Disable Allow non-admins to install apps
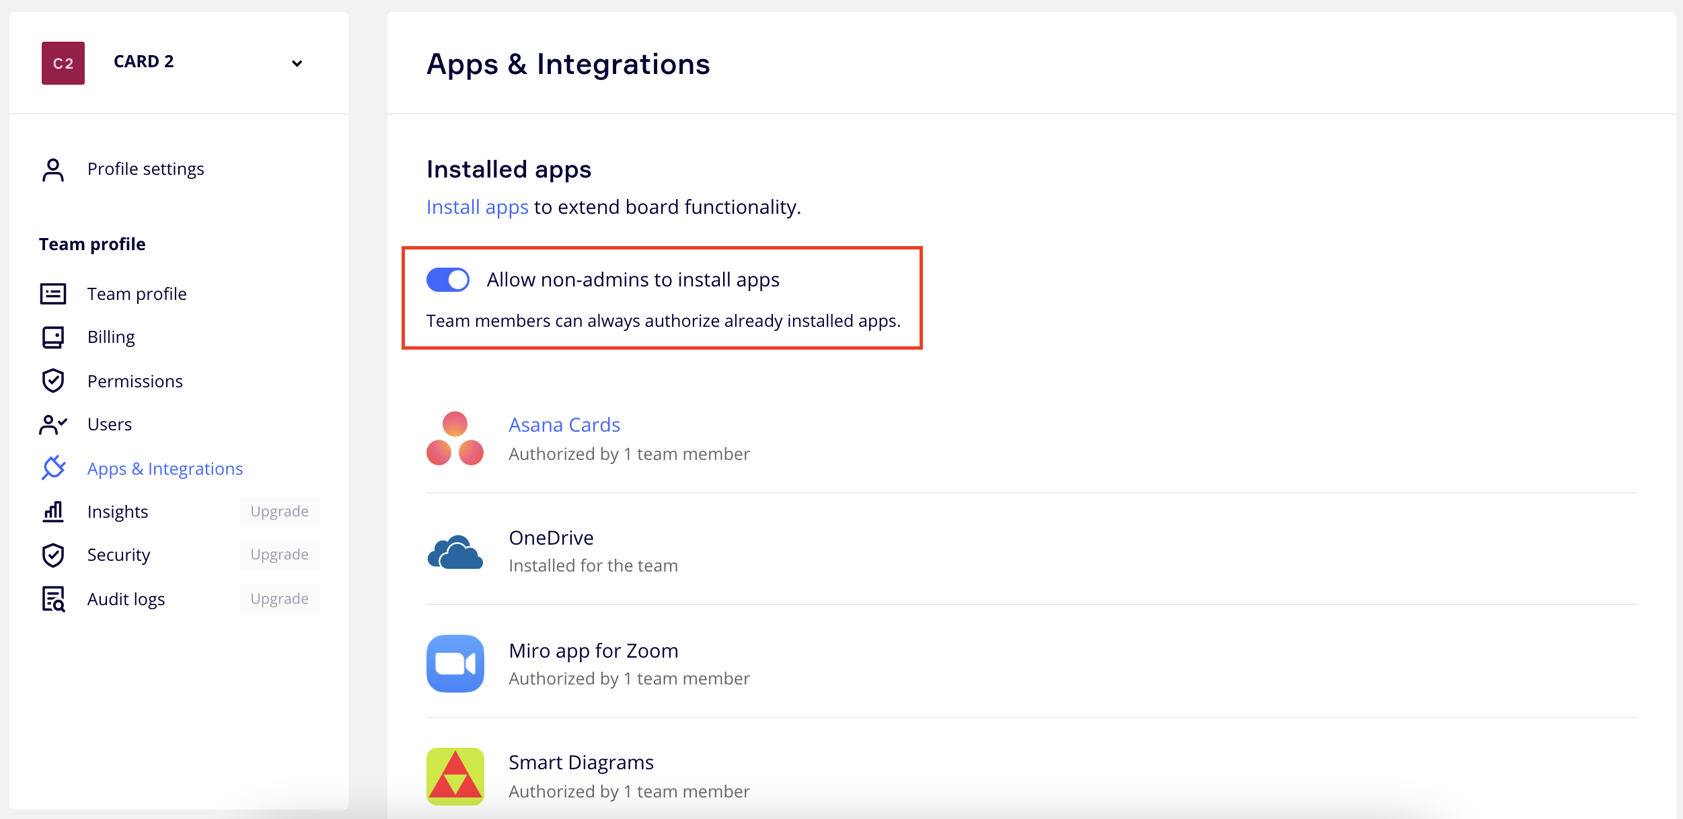 [x=448, y=280]
